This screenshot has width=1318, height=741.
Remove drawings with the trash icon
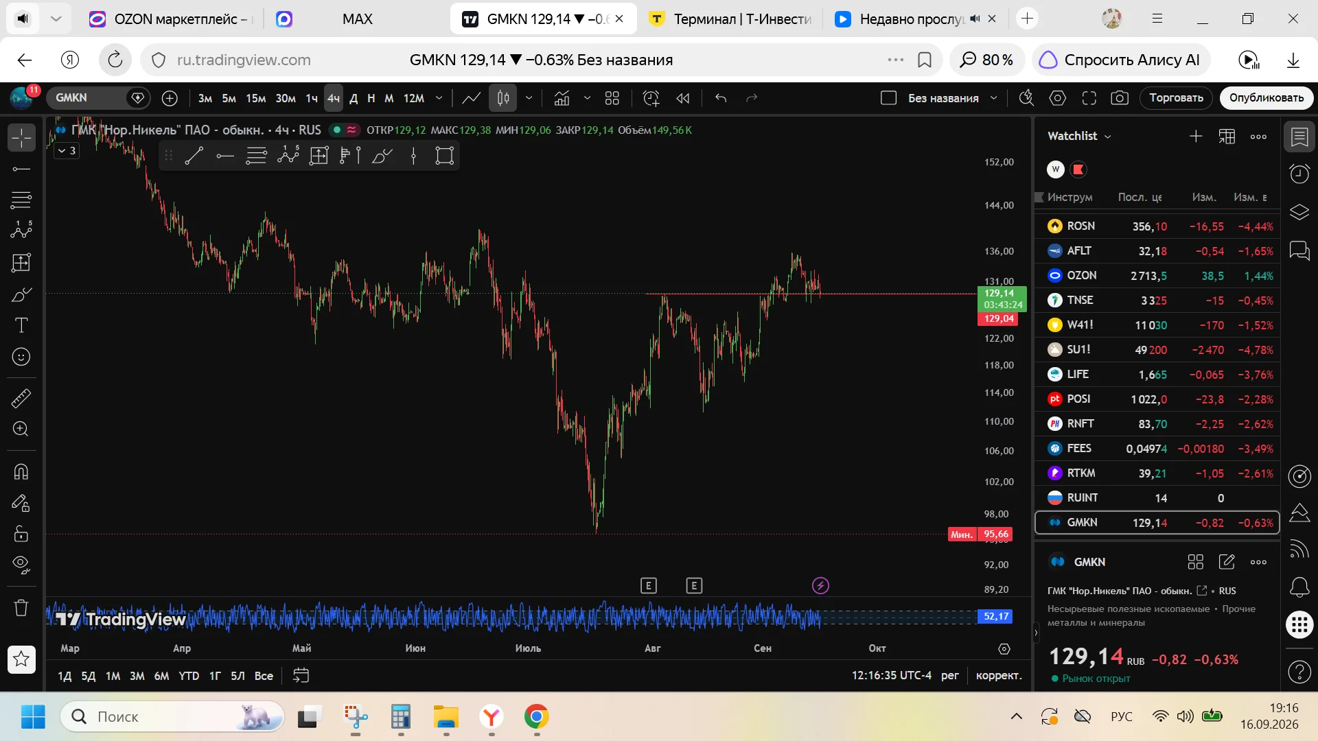21,608
